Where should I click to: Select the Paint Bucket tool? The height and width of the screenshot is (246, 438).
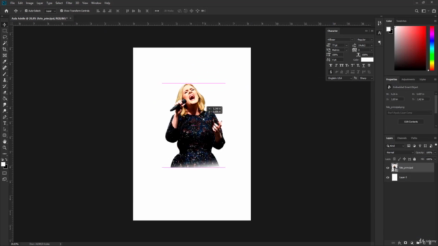click(5, 98)
